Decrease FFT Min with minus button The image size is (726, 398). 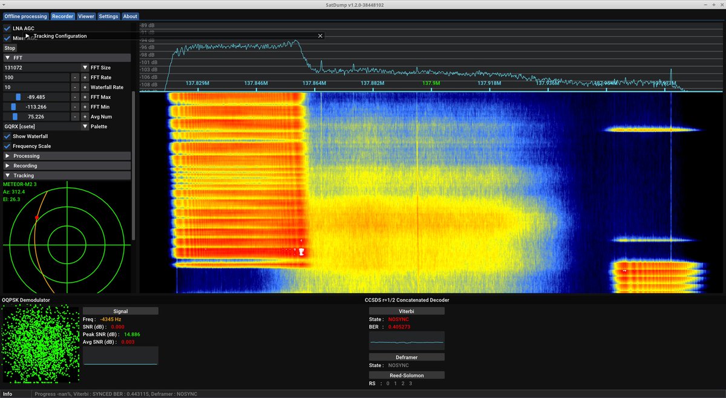tap(74, 107)
